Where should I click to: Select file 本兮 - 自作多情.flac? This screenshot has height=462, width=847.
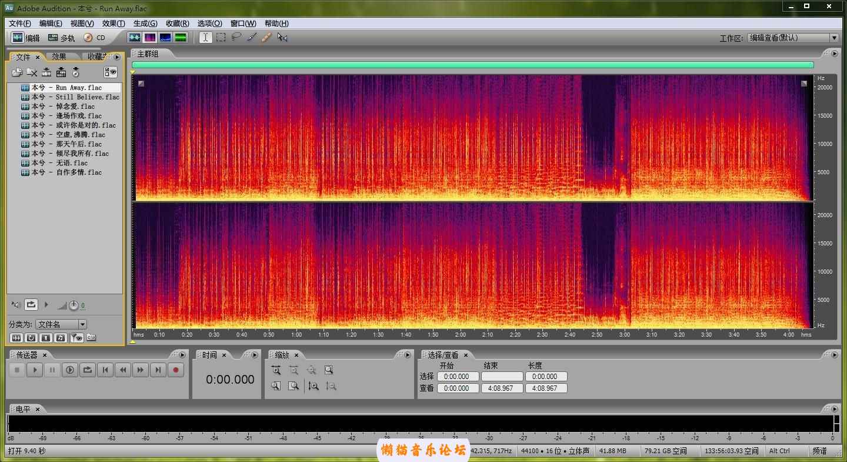[62, 172]
